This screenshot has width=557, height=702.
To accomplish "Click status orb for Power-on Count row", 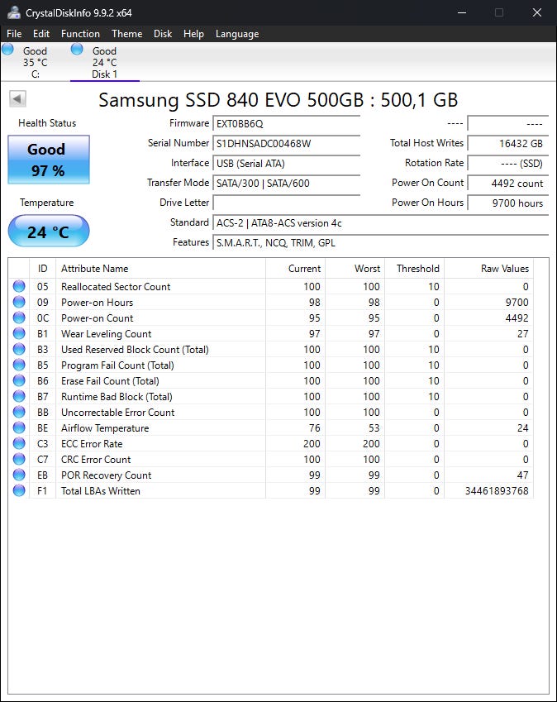I will (19, 318).
